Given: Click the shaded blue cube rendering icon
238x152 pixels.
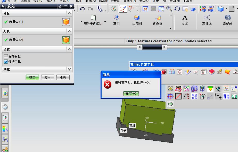Looking at the screenshot, I should click(220, 9).
